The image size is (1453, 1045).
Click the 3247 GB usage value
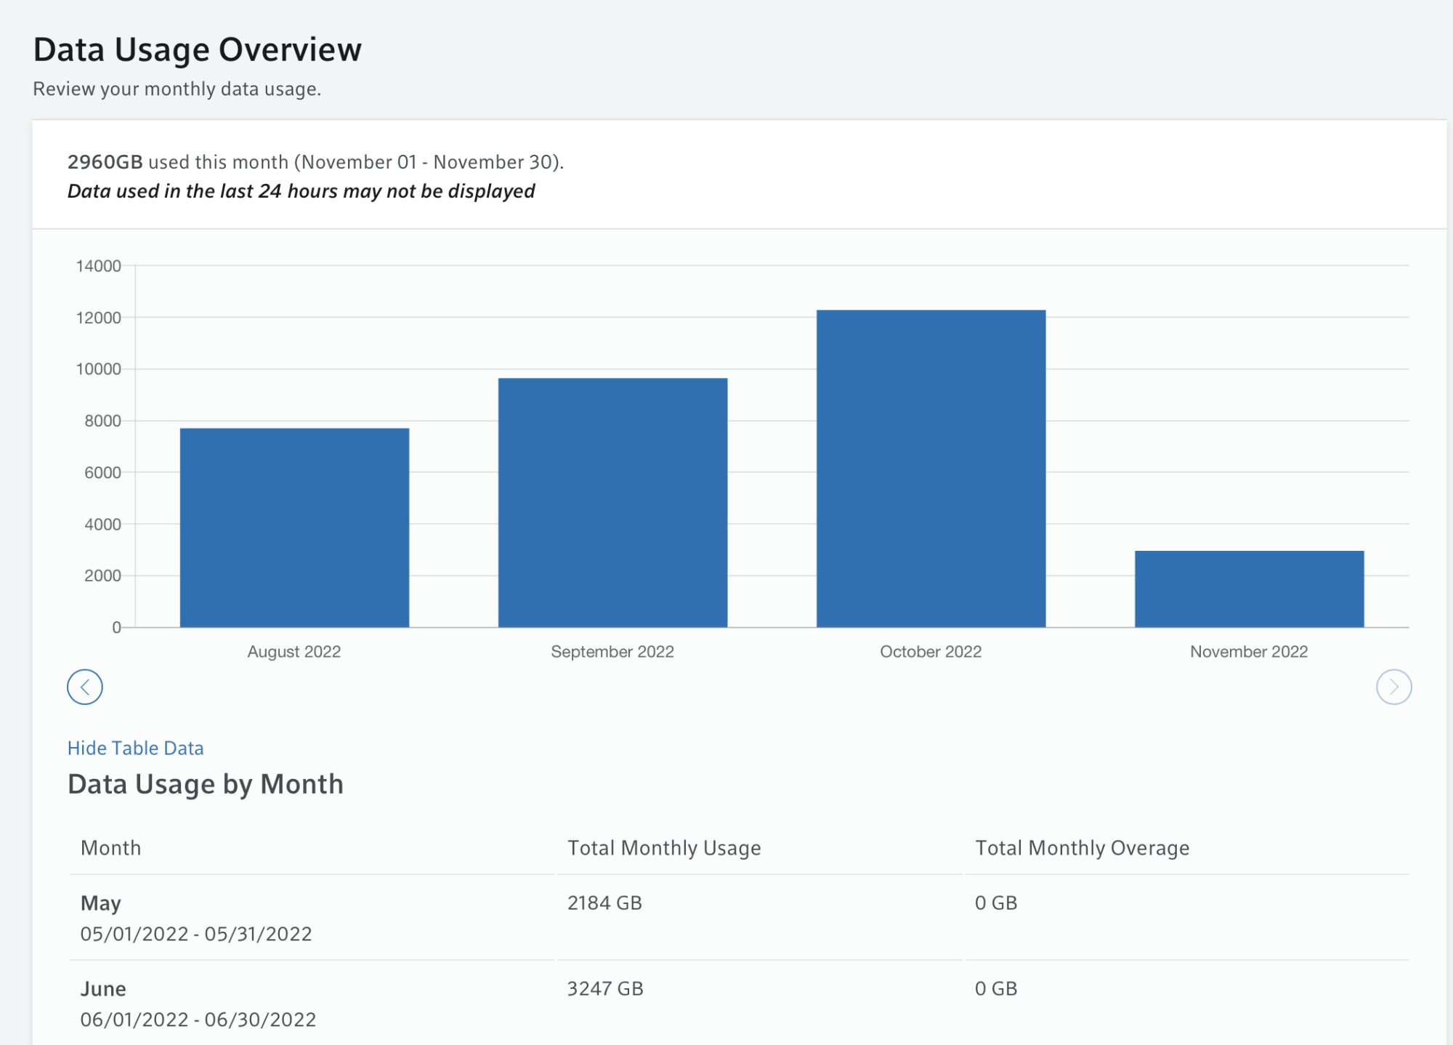pyautogui.click(x=605, y=989)
